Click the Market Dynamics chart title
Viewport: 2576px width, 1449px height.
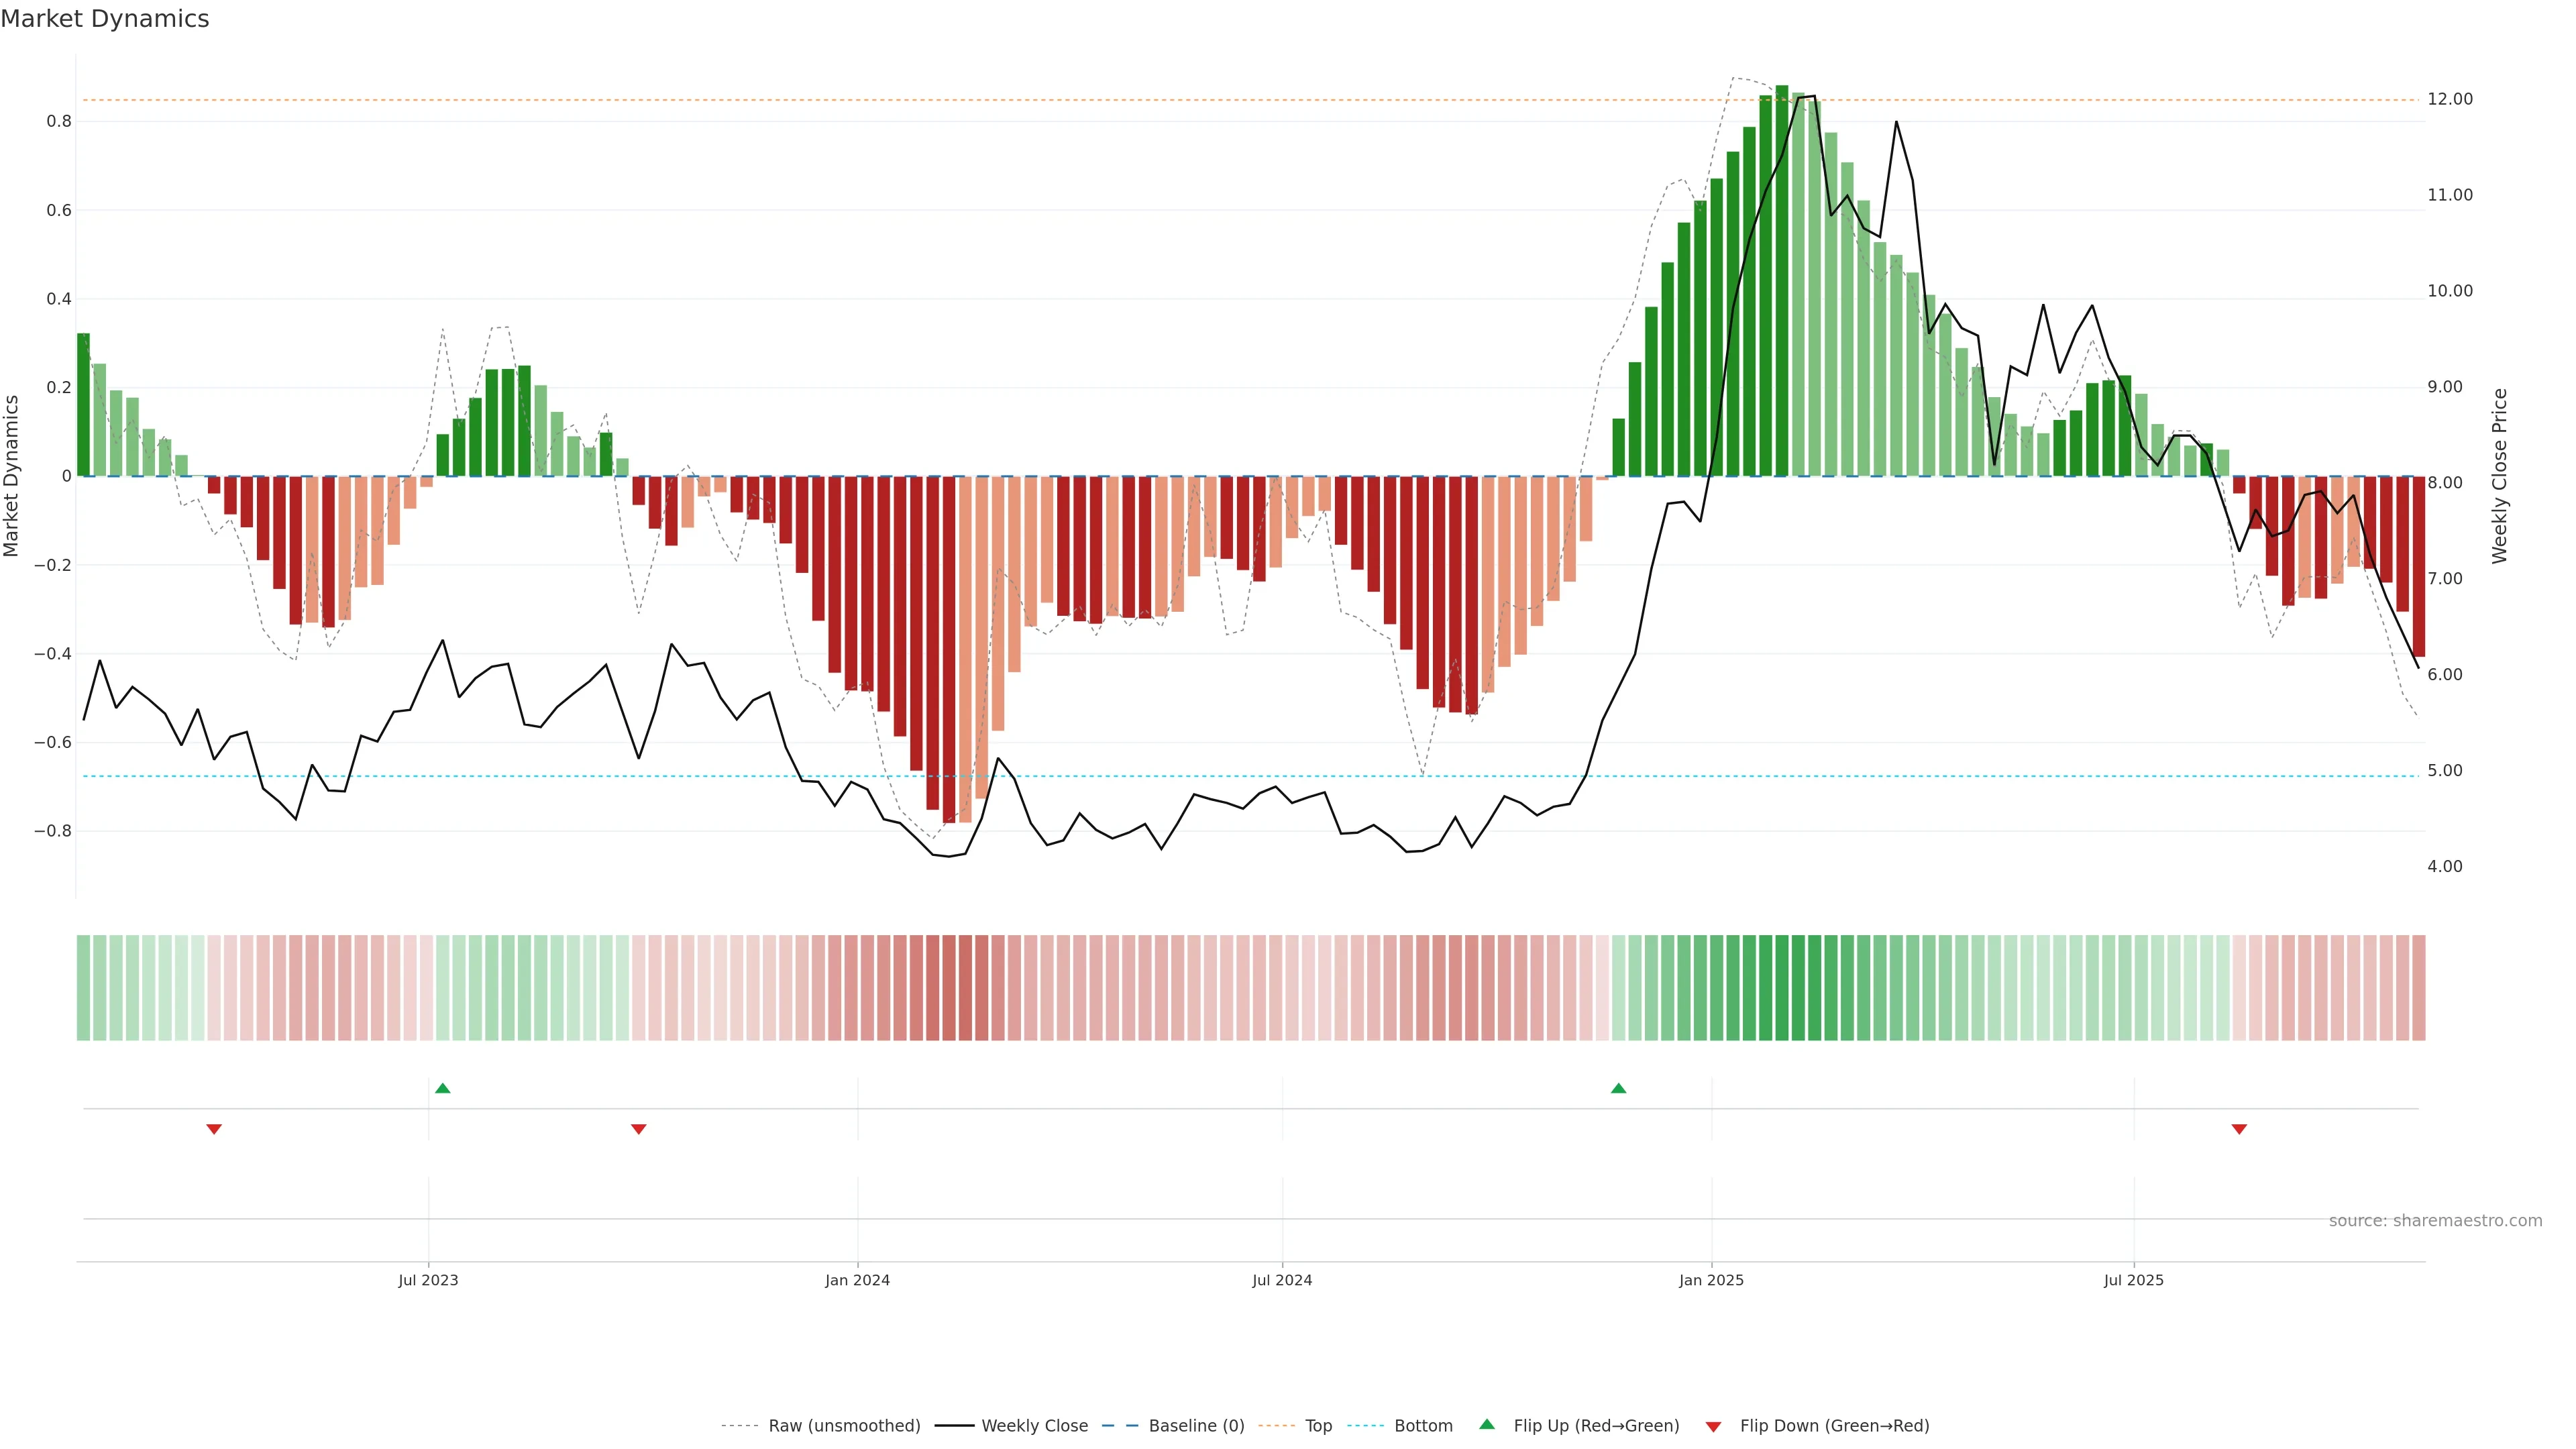[x=105, y=19]
